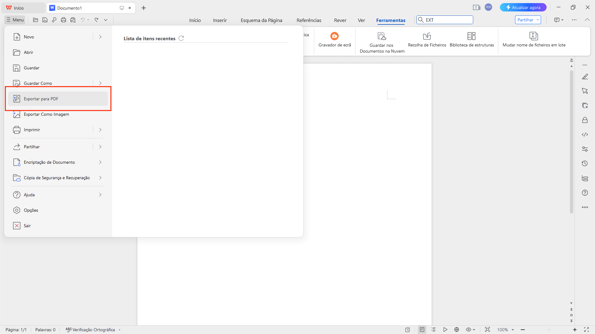Click Abrir in the file menu
This screenshot has height=334, width=595.
coord(58,52)
